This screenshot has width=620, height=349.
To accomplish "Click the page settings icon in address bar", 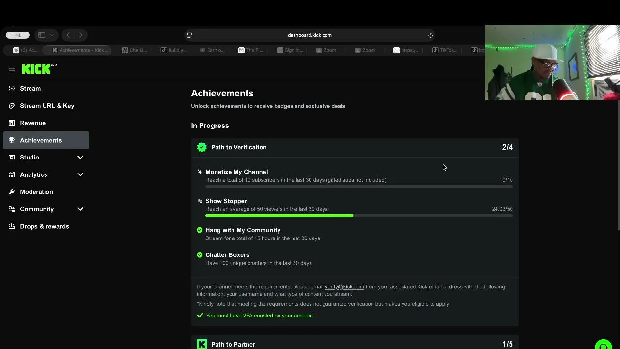I will (189, 35).
